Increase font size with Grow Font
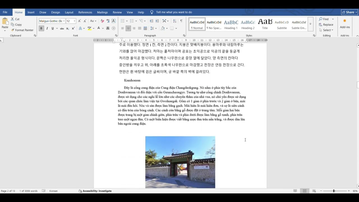 [x=79, y=21]
